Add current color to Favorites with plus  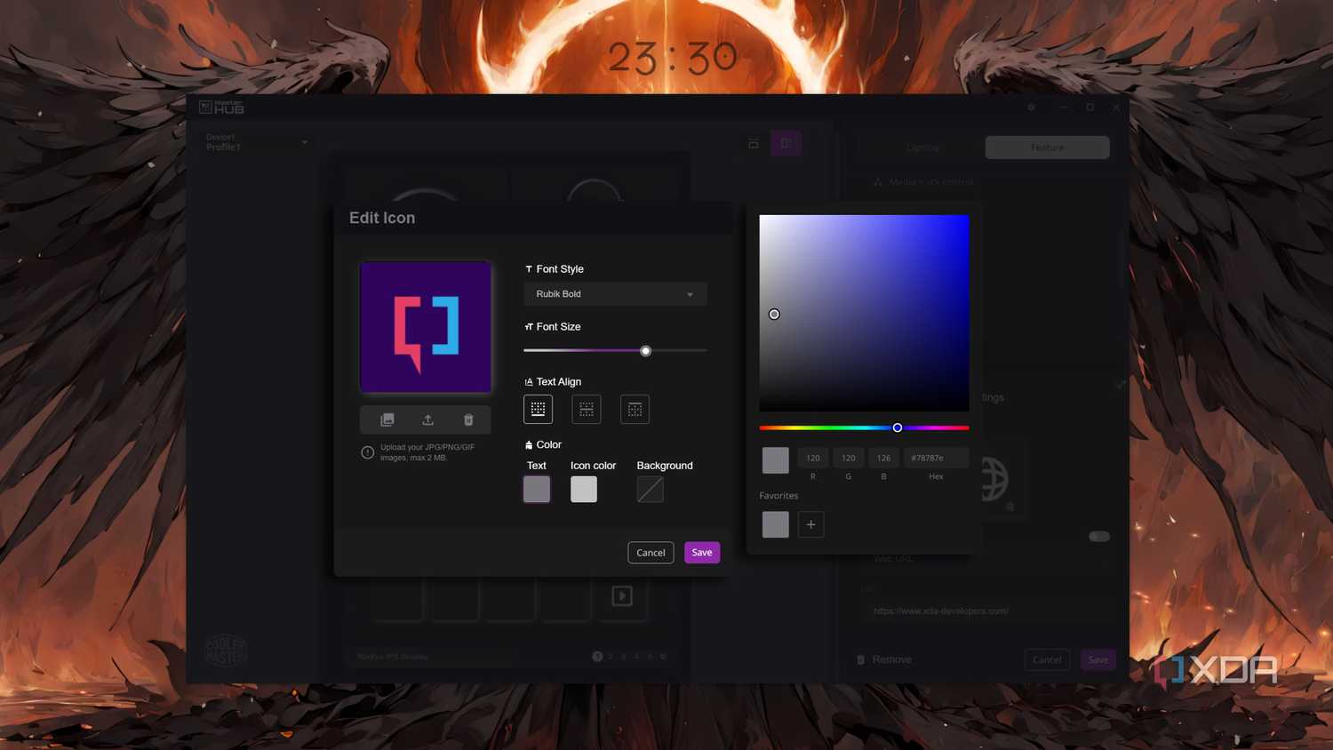tap(810, 524)
